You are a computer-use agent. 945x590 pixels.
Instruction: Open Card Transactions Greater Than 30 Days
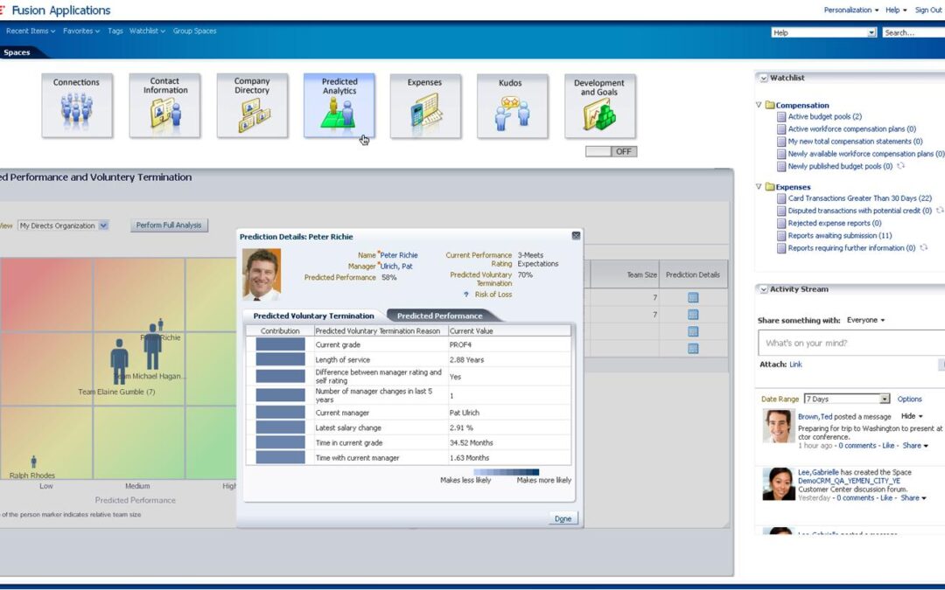click(860, 198)
